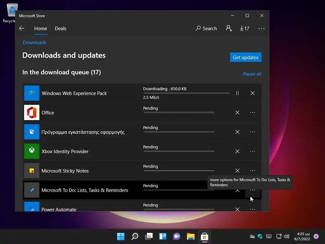Cancel the Power Automate download
This screenshot has width=325, height=244.
pyautogui.click(x=237, y=209)
